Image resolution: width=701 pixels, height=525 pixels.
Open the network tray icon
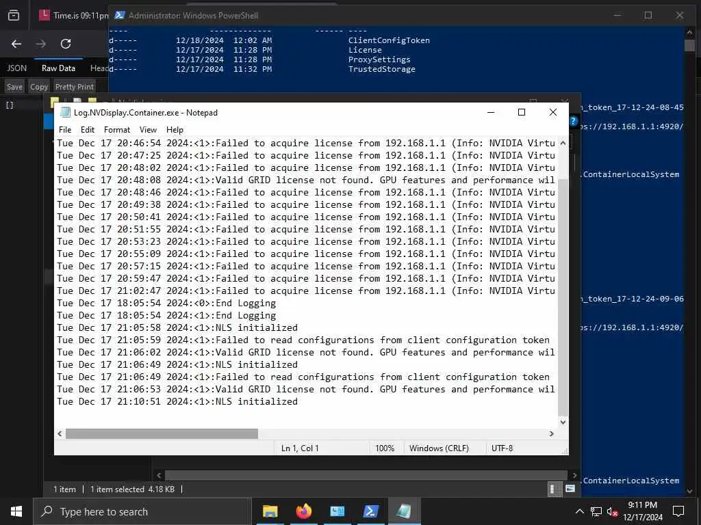click(596, 511)
